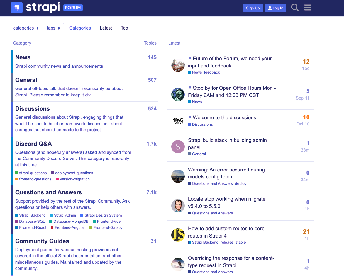Select the version-migration subcategory

coord(73,179)
